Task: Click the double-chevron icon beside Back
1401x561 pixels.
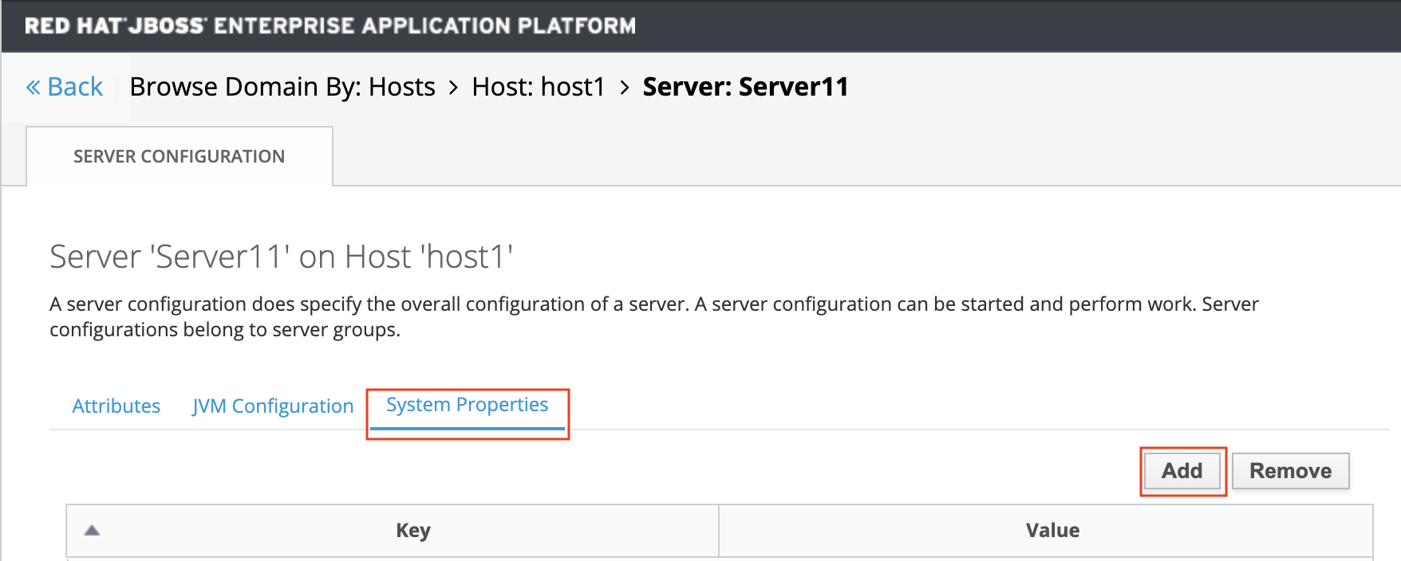Action: (x=33, y=87)
